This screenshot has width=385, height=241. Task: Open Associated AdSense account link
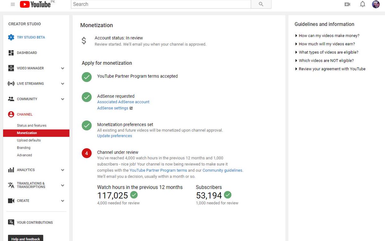[x=123, y=102]
